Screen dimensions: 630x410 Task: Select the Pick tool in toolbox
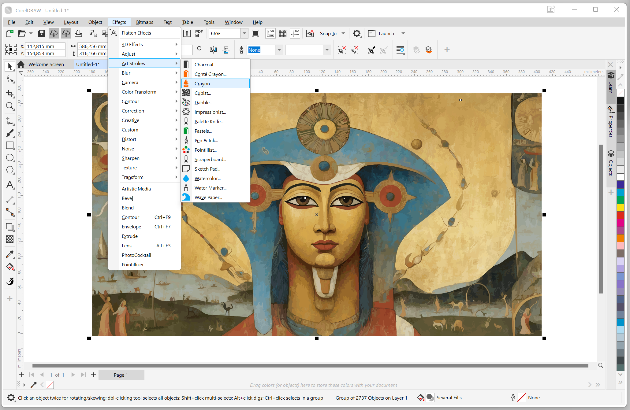click(10, 66)
